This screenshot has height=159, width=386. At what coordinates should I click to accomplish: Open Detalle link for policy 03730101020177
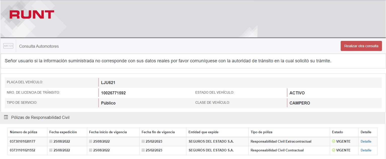(366, 141)
